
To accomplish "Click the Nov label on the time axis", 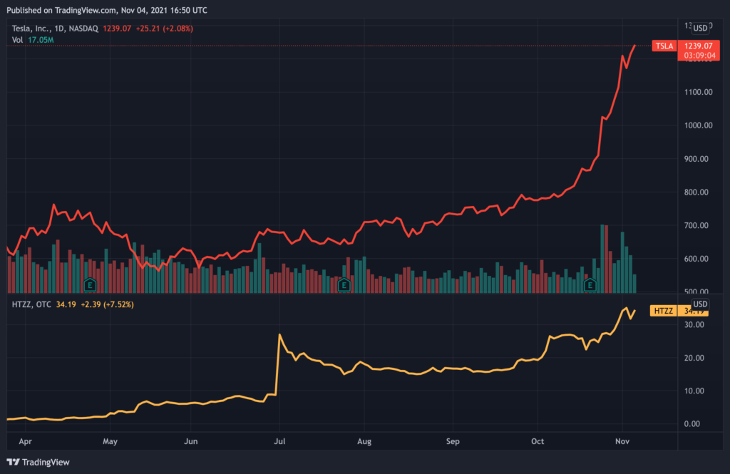I will (622, 441).
